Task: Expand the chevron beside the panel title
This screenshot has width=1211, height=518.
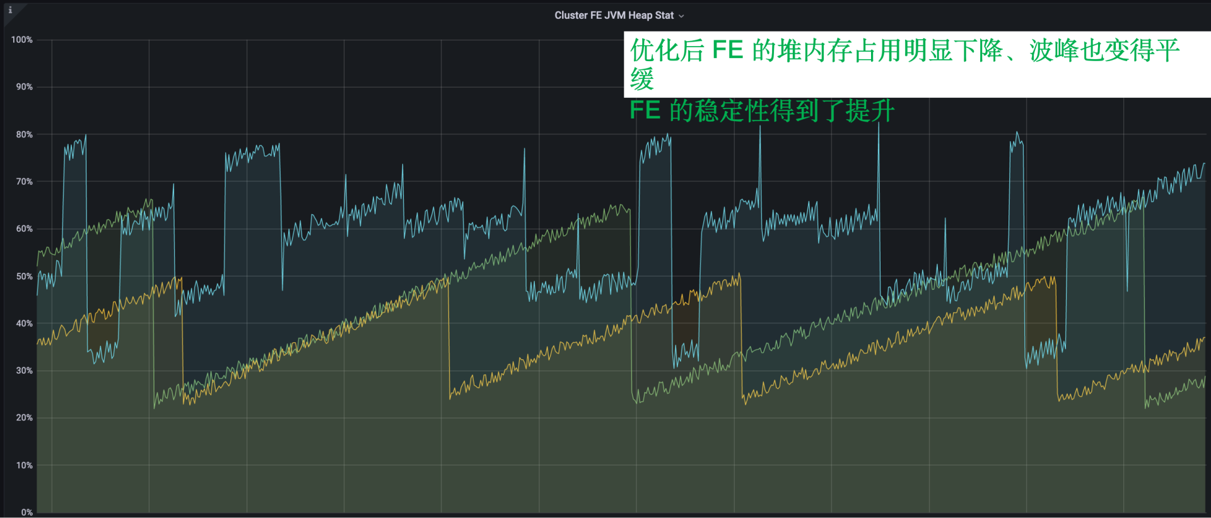Action: pyautogui.click(x=681, y=16)
